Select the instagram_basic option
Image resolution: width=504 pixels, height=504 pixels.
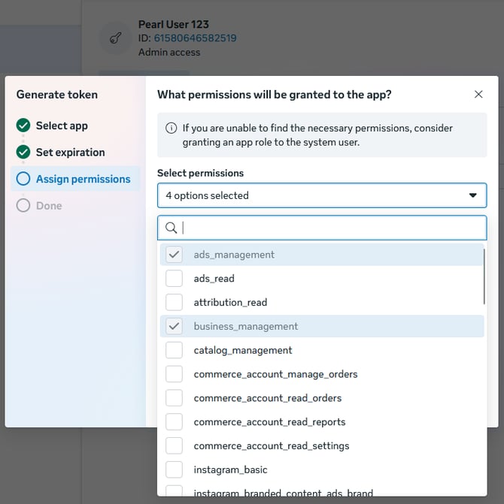point(175,470)
